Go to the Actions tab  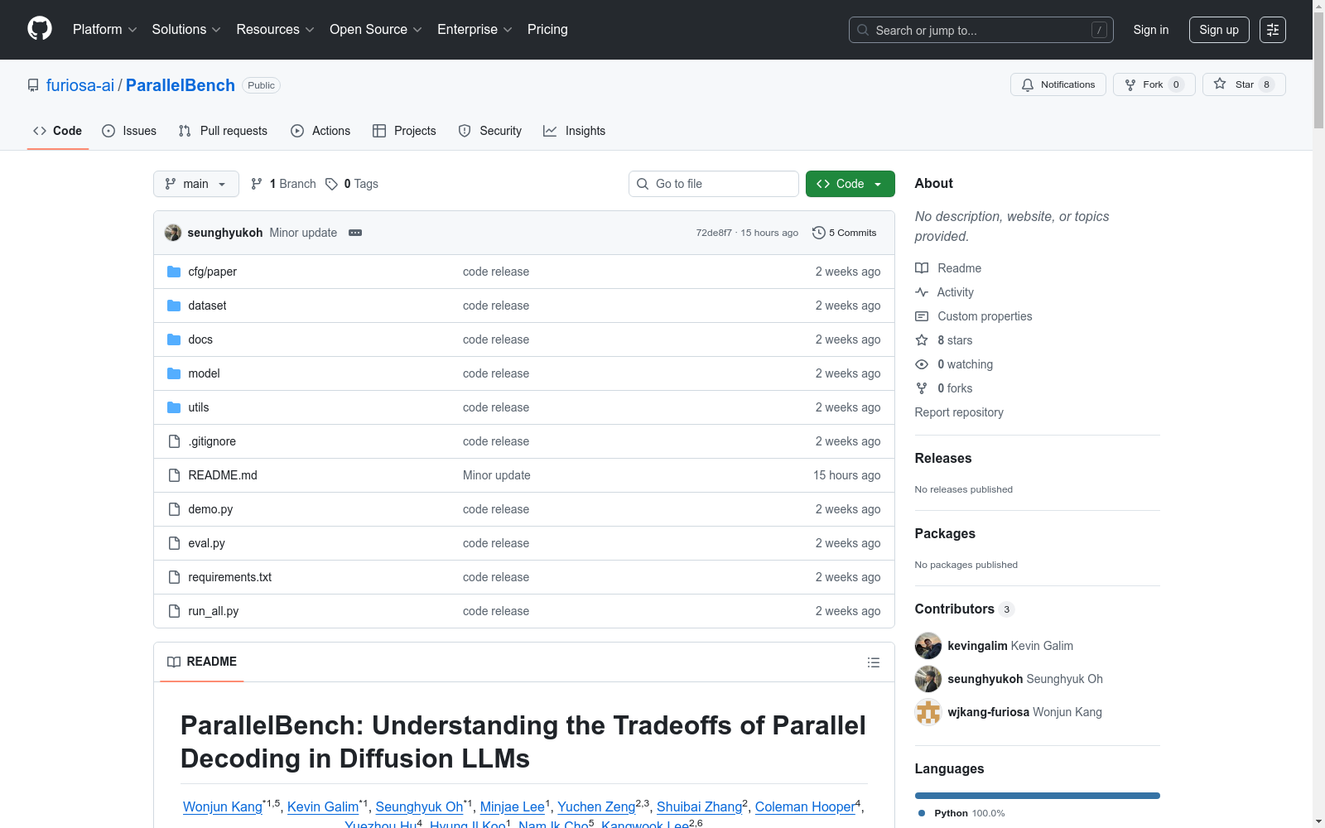point(320,131)
